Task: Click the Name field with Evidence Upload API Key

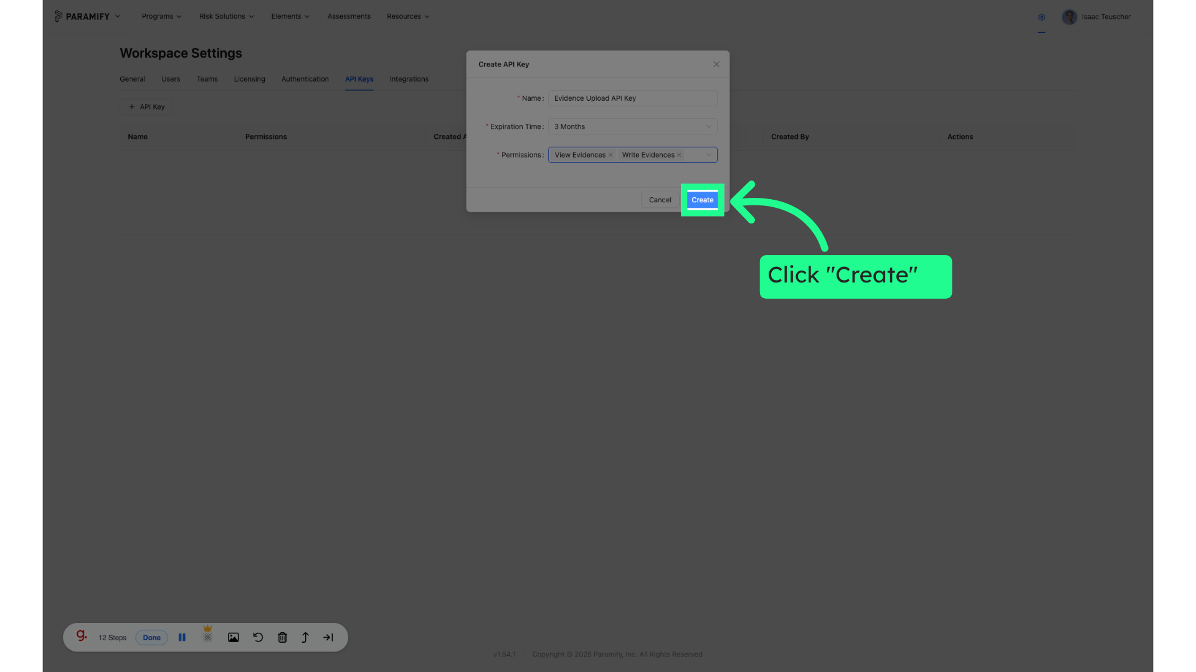Action: pos(632,98)
